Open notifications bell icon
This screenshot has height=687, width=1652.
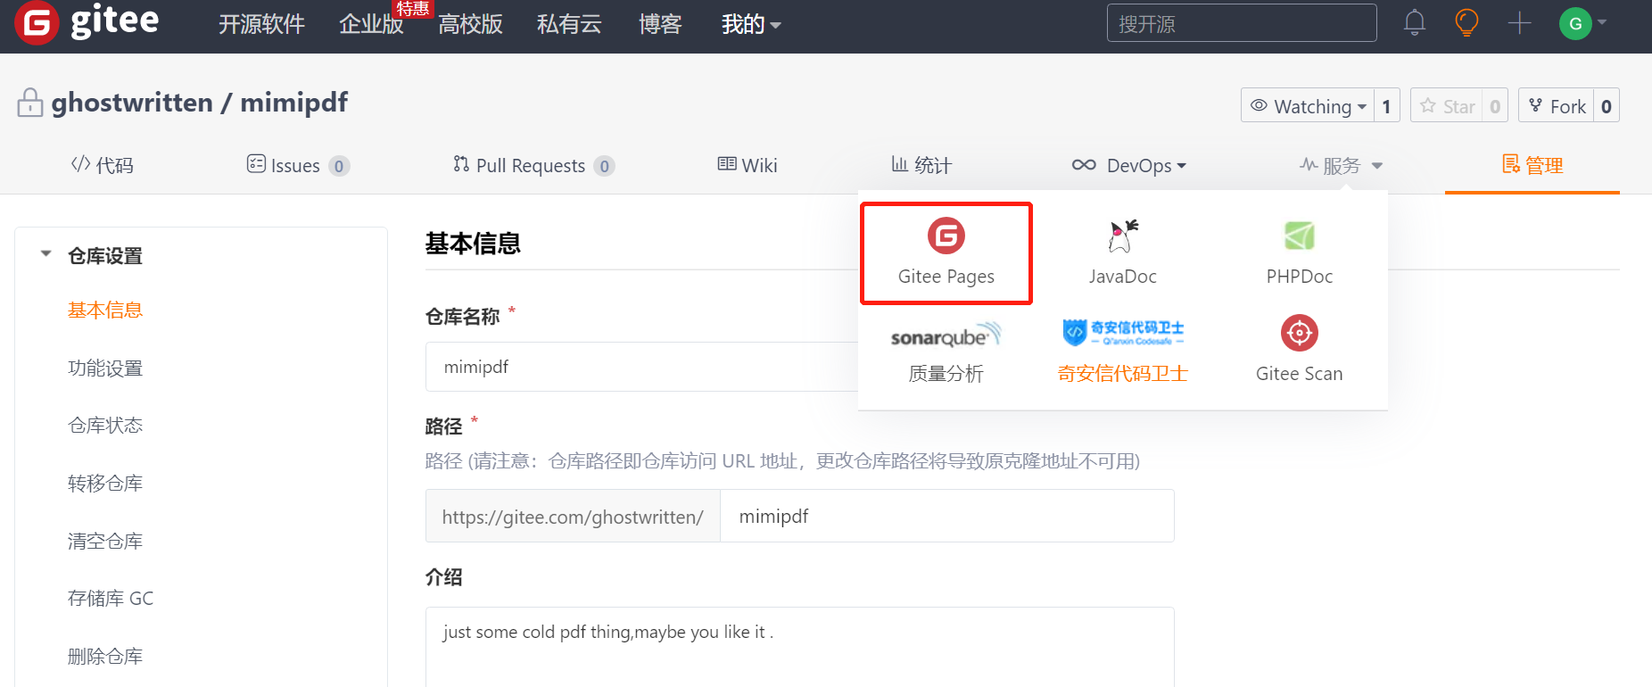point(1415,22)
